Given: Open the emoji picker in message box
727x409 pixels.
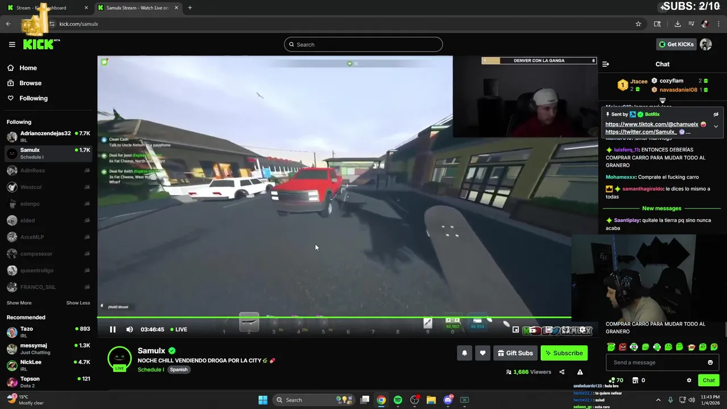Looking at the screenshot, I should click(710, 362).
